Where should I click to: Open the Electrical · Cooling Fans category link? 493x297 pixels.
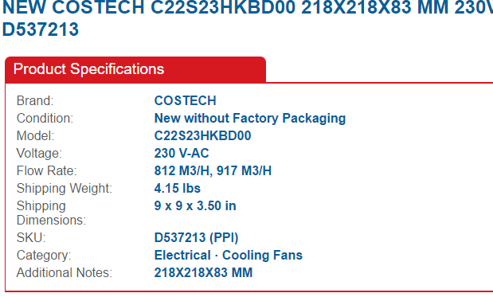click(229, 256)
